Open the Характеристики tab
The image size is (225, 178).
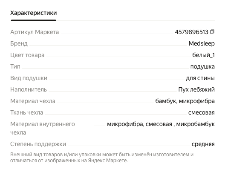(33, 13)
